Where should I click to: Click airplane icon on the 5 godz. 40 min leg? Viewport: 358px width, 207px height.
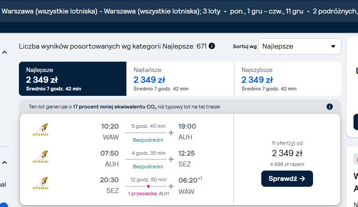point(171,133)
